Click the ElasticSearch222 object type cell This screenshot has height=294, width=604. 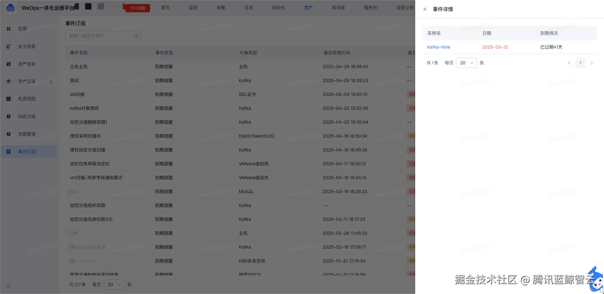click(257, 136)
